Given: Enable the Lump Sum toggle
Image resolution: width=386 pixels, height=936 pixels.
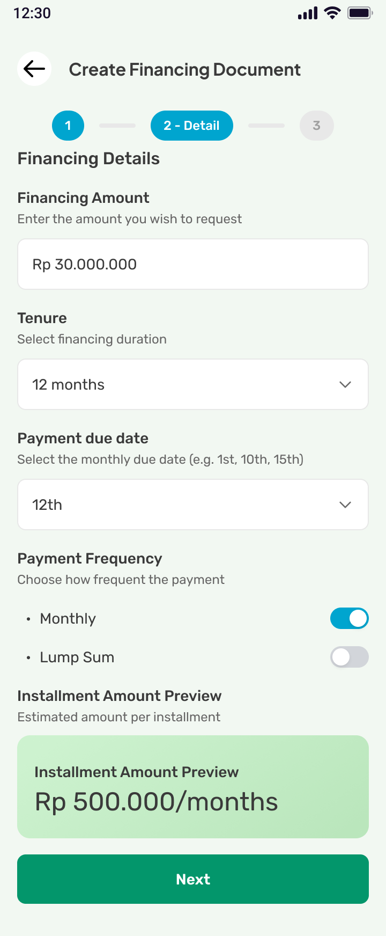Looking at the screenshot, I should (350, 657).
